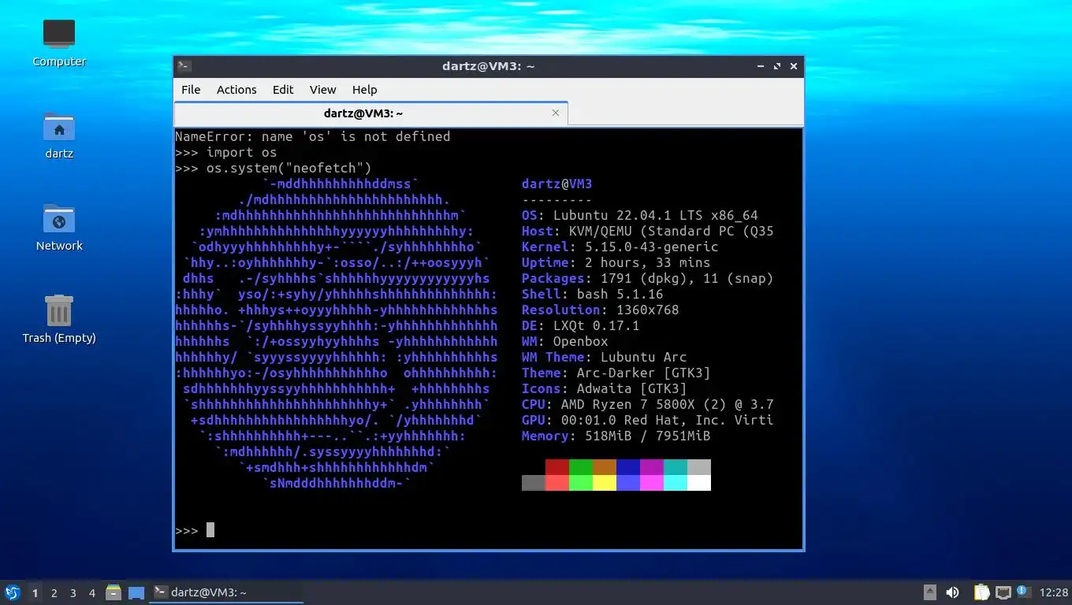Select the dartz@VM3: ~ terminal tab
The width and height of the screenshot is (1072, 605).
tap(371, 113)
